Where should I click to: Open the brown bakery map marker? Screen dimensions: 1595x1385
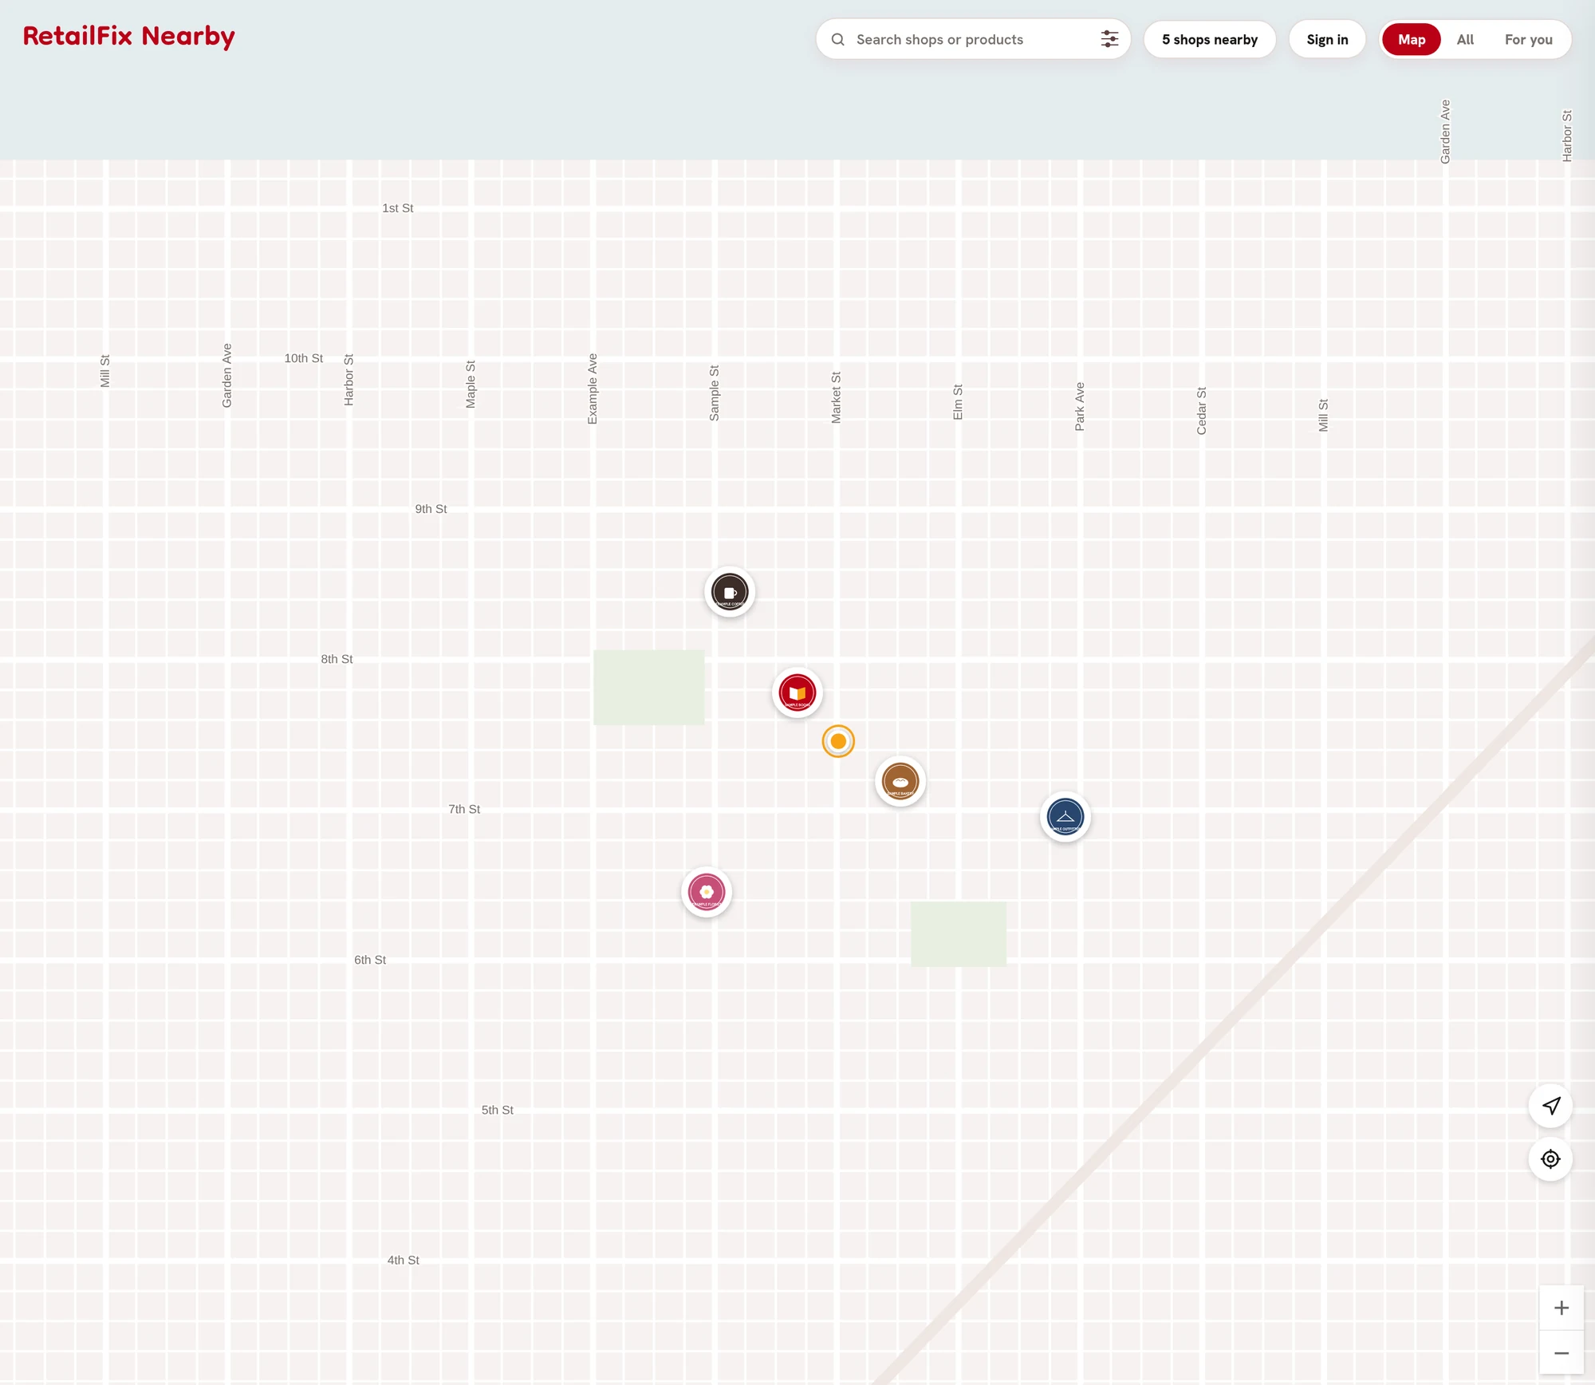click(900, 781)
